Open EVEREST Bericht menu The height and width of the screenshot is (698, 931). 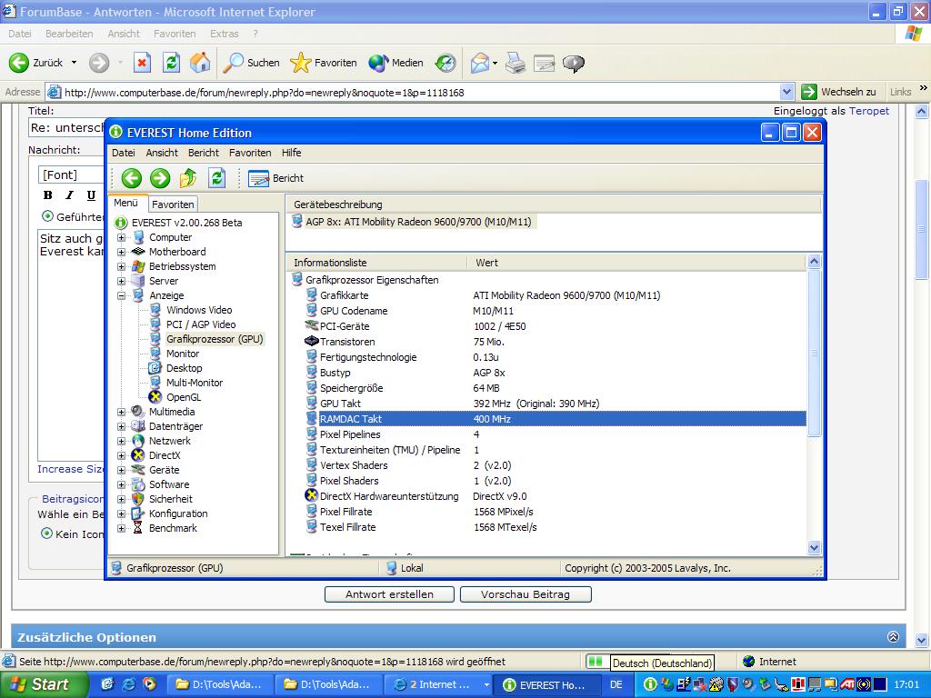(x=204, y=153)
